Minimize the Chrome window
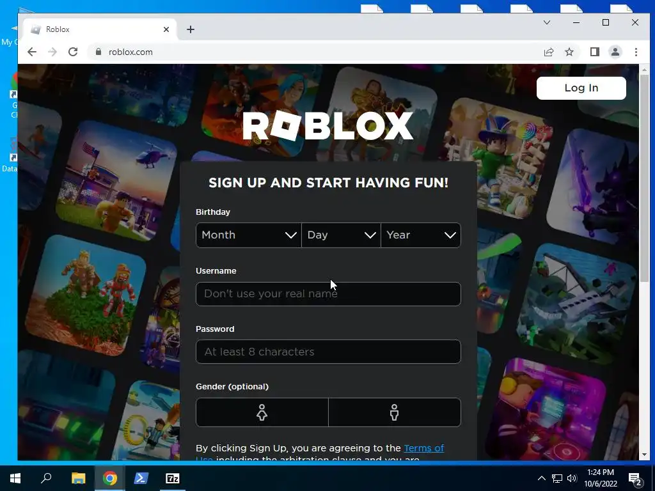The height and width of the screenshot is (491, 655). 576,22
